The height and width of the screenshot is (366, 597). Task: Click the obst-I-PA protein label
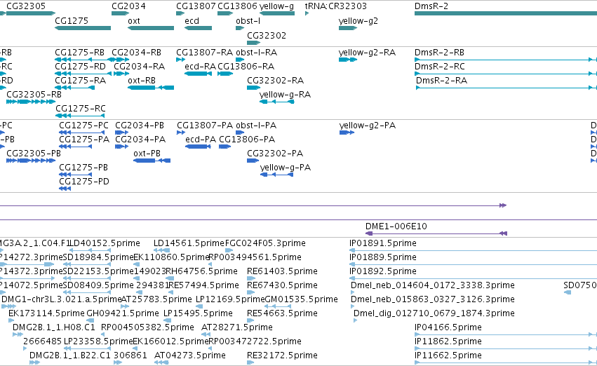click(x=256, y=126)
